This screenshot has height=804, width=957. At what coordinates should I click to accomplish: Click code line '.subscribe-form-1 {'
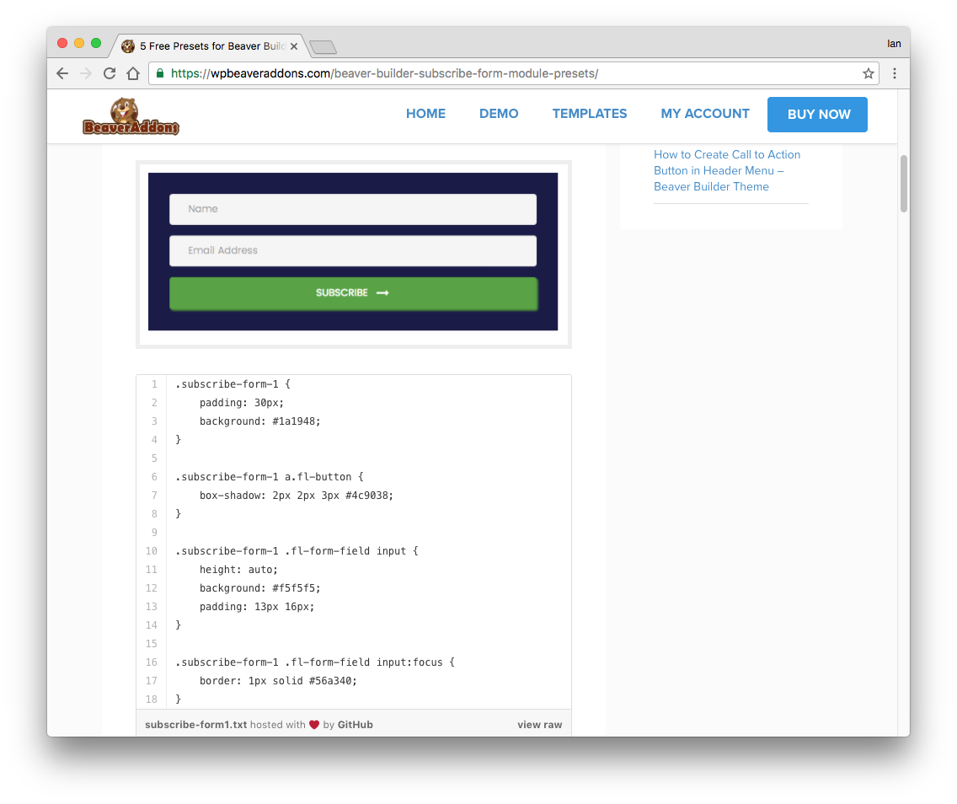(x=233, y=384)
